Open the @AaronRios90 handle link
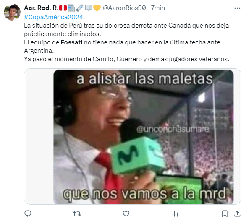The height and width of the screenshot is (221, 241). coord(124,8)
